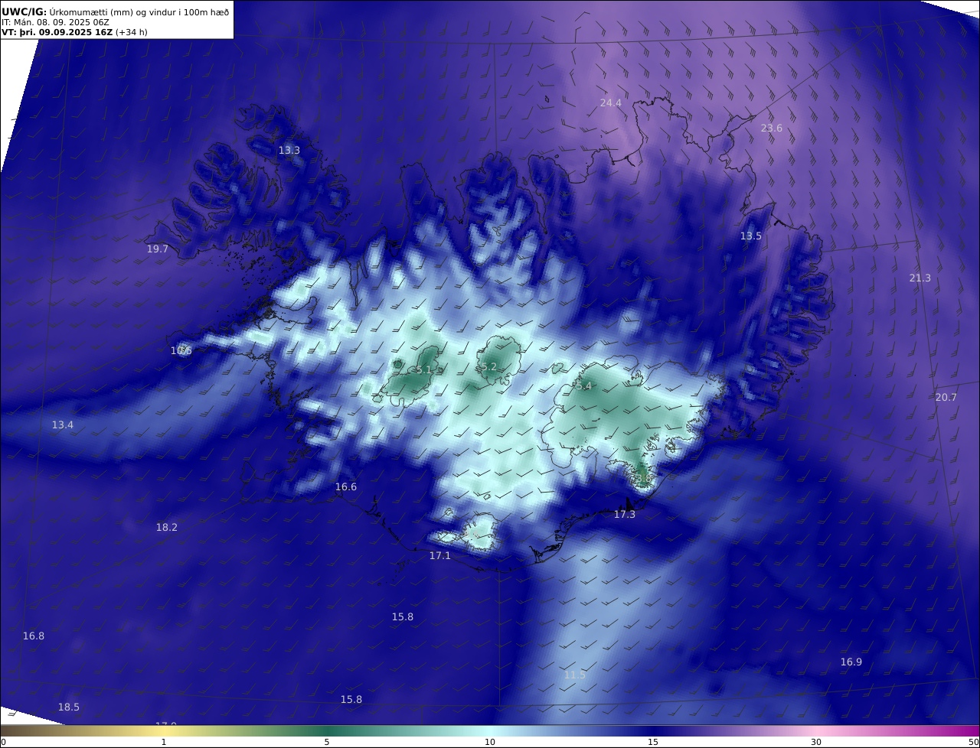Image resolution: width=980 pixels, height=748 pixels.
Task: Click the value 21.3 on the map
Action: 920,278
